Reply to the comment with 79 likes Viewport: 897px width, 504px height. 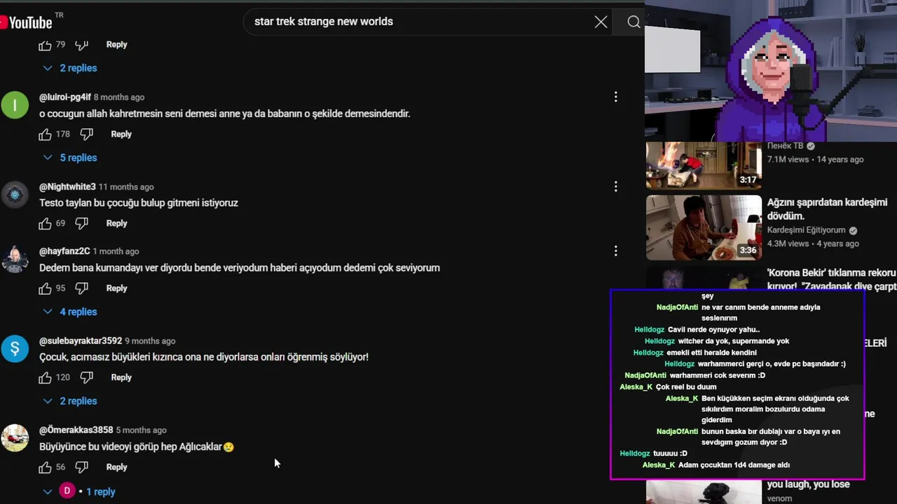(116, 45)
